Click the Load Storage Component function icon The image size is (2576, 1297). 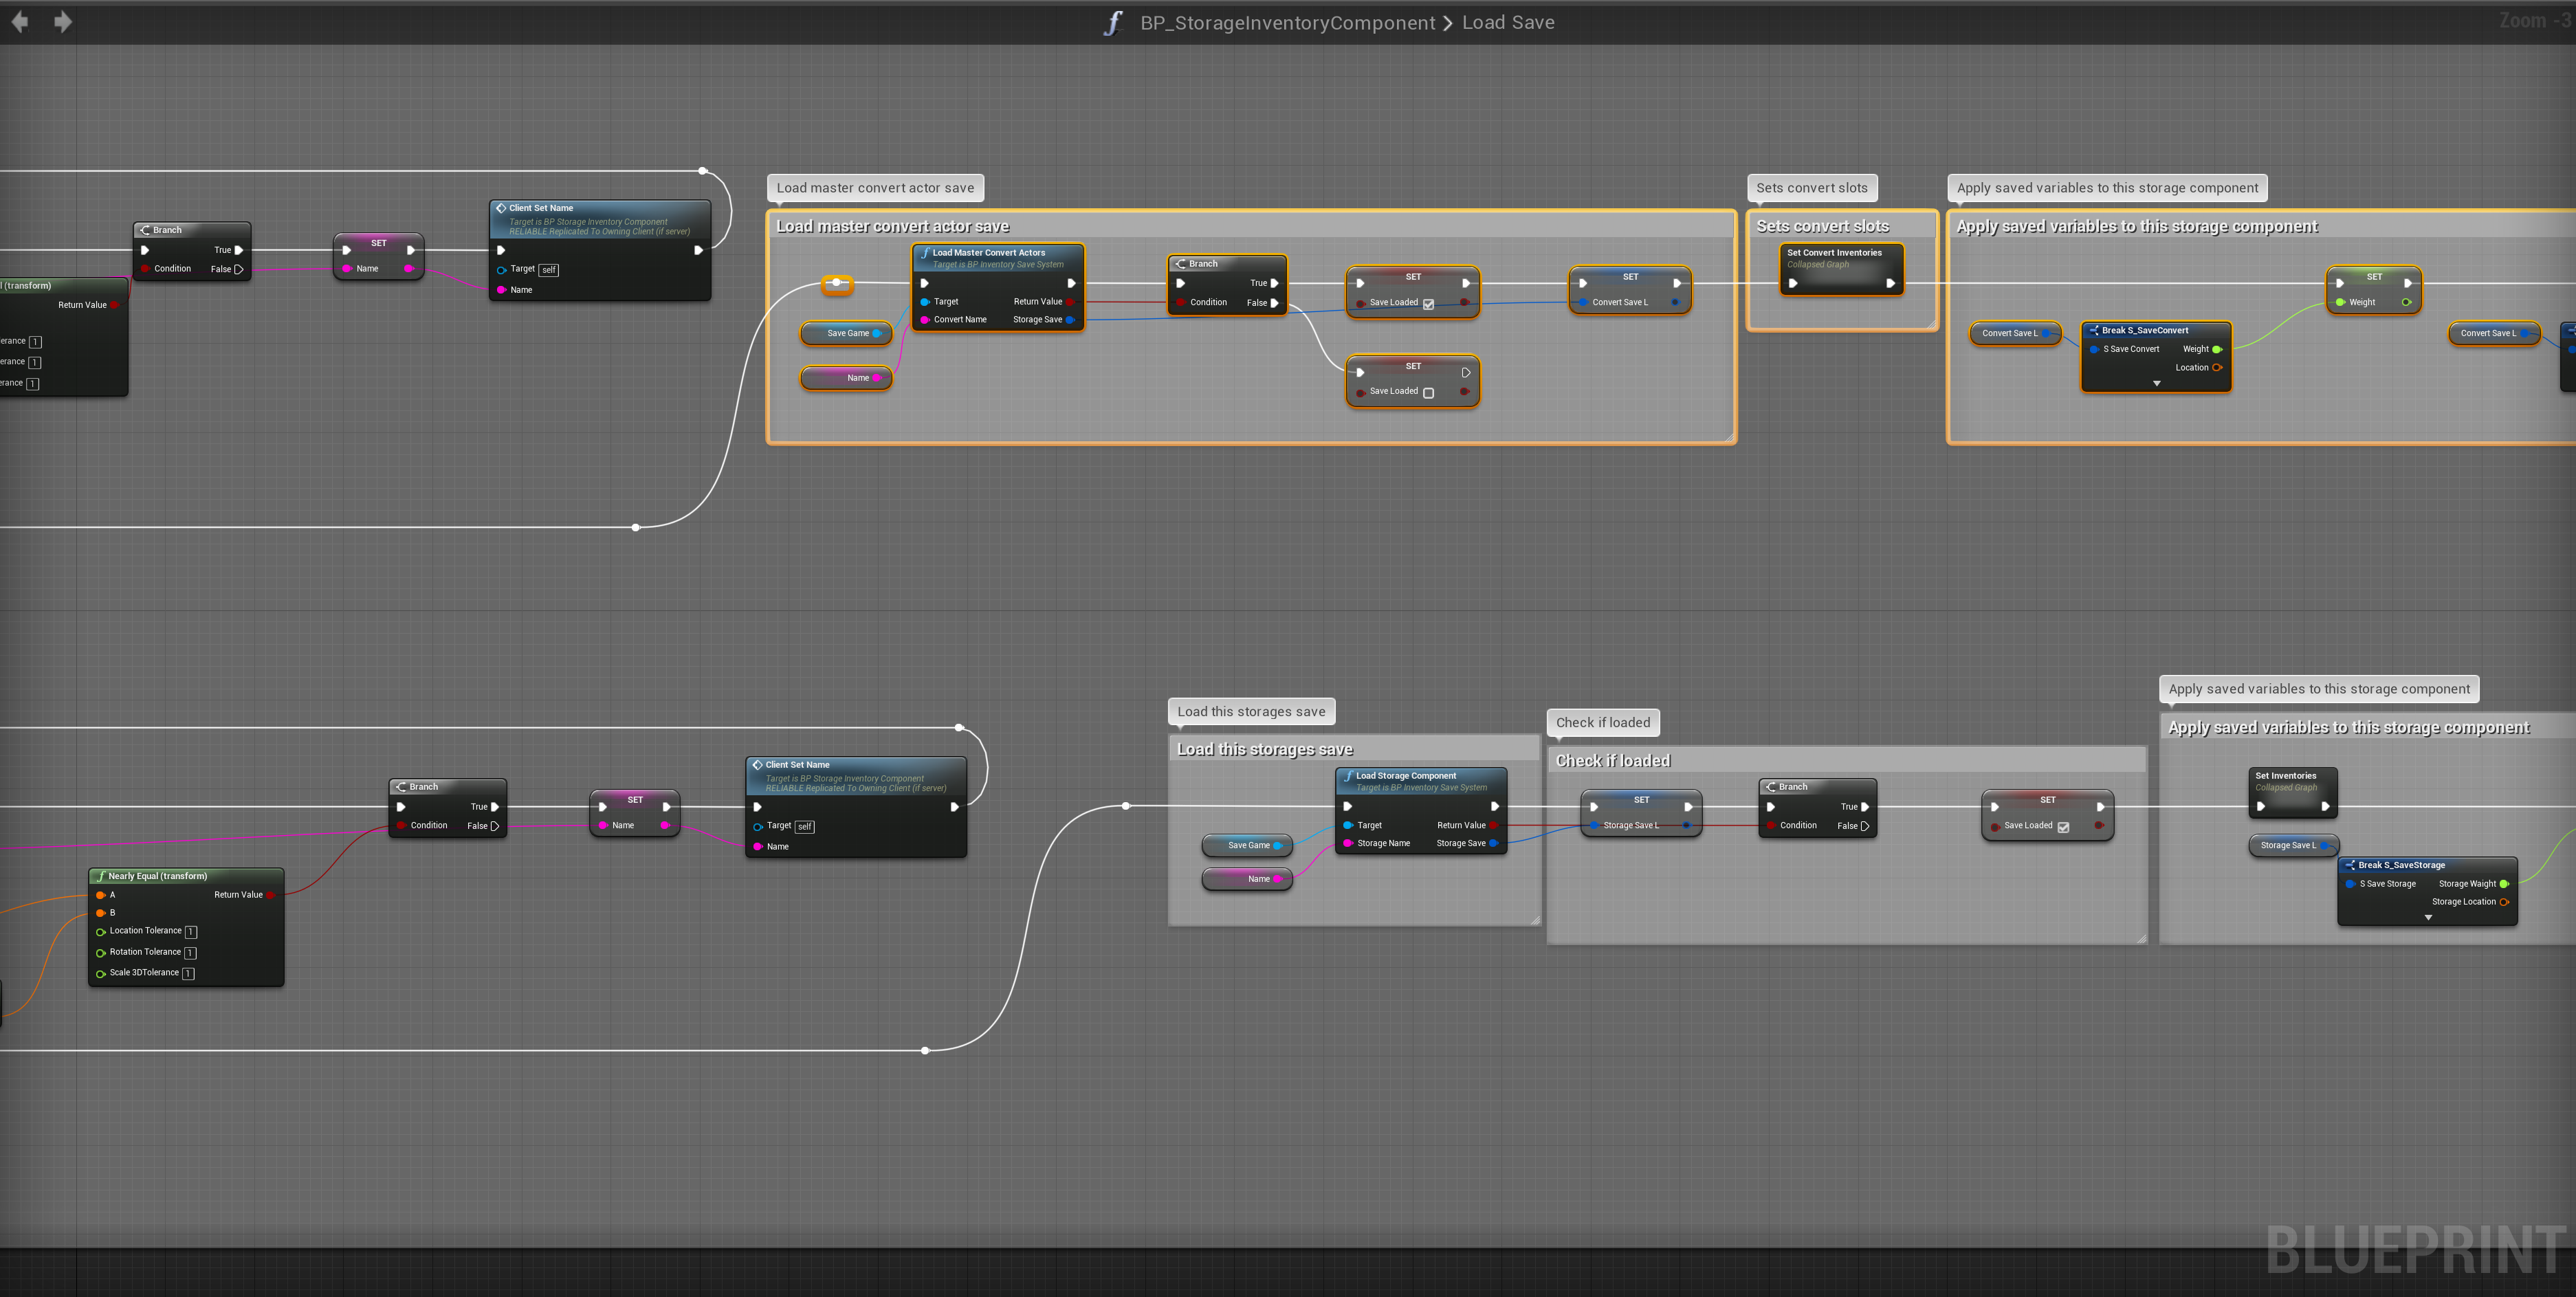click(1348, 776)
